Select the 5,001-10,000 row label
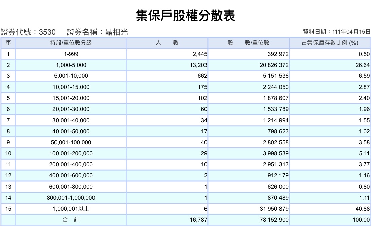Screen dimensions: 373x233 (71, 76)
